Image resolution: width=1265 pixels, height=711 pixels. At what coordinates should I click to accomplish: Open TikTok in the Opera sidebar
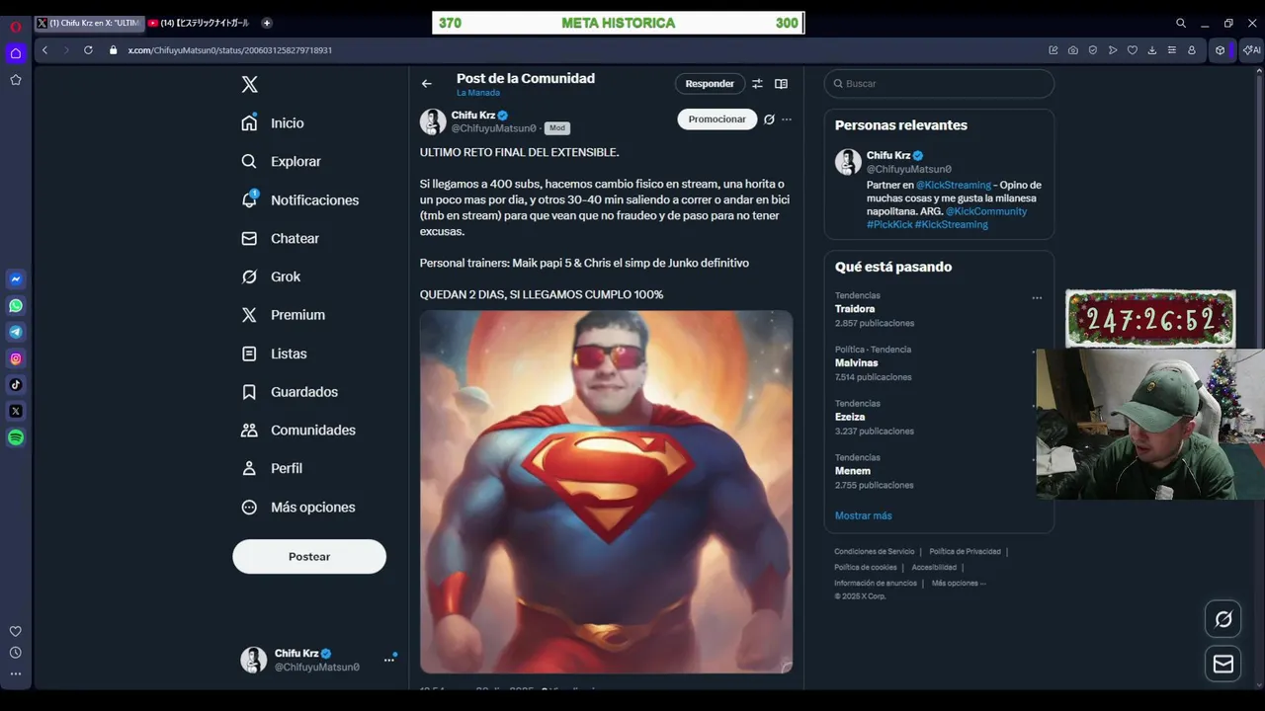click(x=16, y=385)
